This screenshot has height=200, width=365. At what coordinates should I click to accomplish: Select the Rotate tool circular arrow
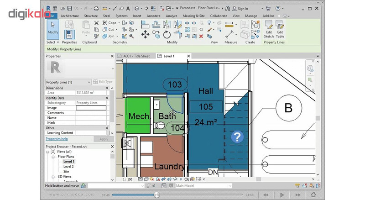click(x=167, y=35)
